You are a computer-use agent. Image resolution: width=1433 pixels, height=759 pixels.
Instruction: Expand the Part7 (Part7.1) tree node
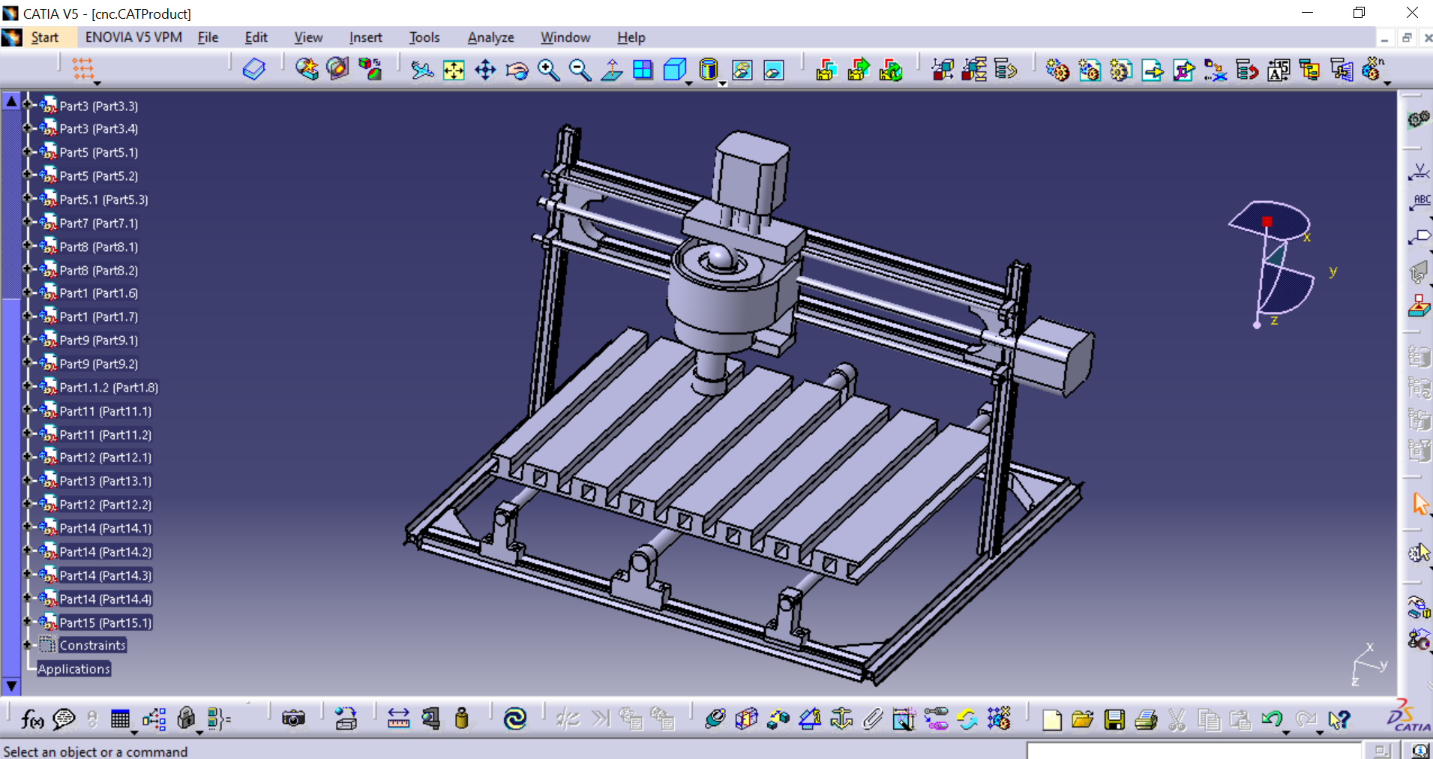(x=27, y=221)
